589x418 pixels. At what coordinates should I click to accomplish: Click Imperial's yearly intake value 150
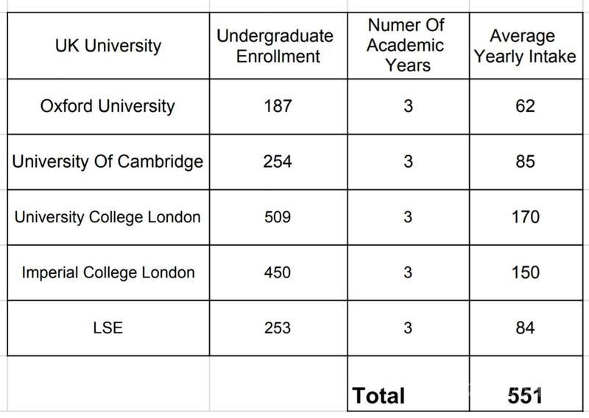coord(524,272)
